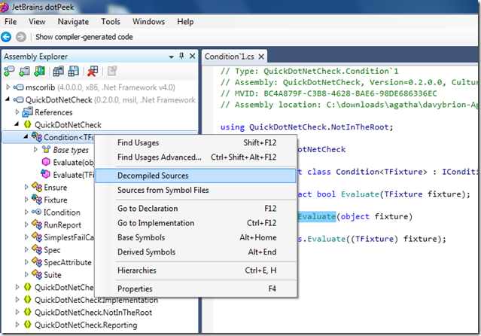Open the File menu
The image size is (481, 336).
[x=11, y=22]
